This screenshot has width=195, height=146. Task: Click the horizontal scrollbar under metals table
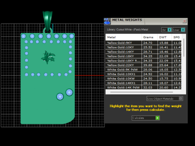click(x=141, y=92)
